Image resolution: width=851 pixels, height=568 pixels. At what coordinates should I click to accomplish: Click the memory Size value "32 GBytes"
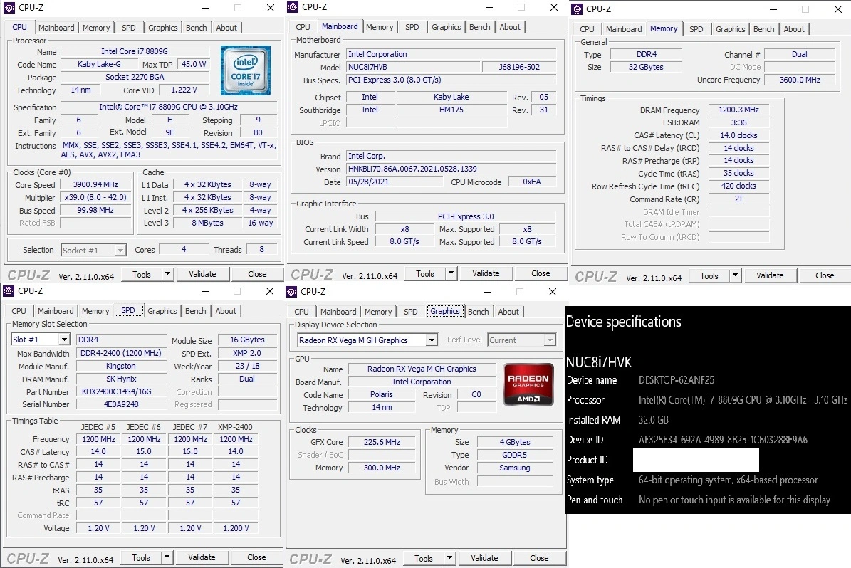[646, 68]
